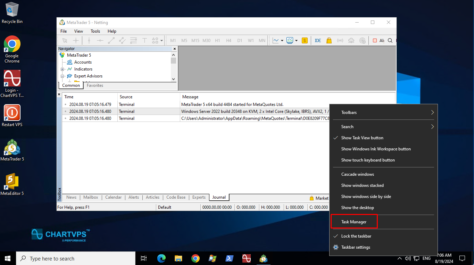Click the gold dollar sign toolbar icon

pos(305,41)
